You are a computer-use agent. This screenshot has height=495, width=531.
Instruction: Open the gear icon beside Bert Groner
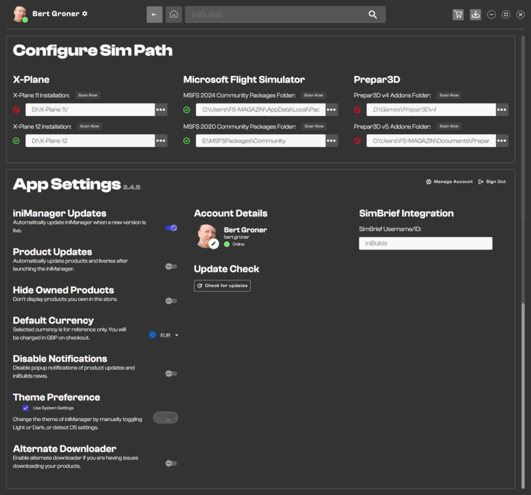85,14
